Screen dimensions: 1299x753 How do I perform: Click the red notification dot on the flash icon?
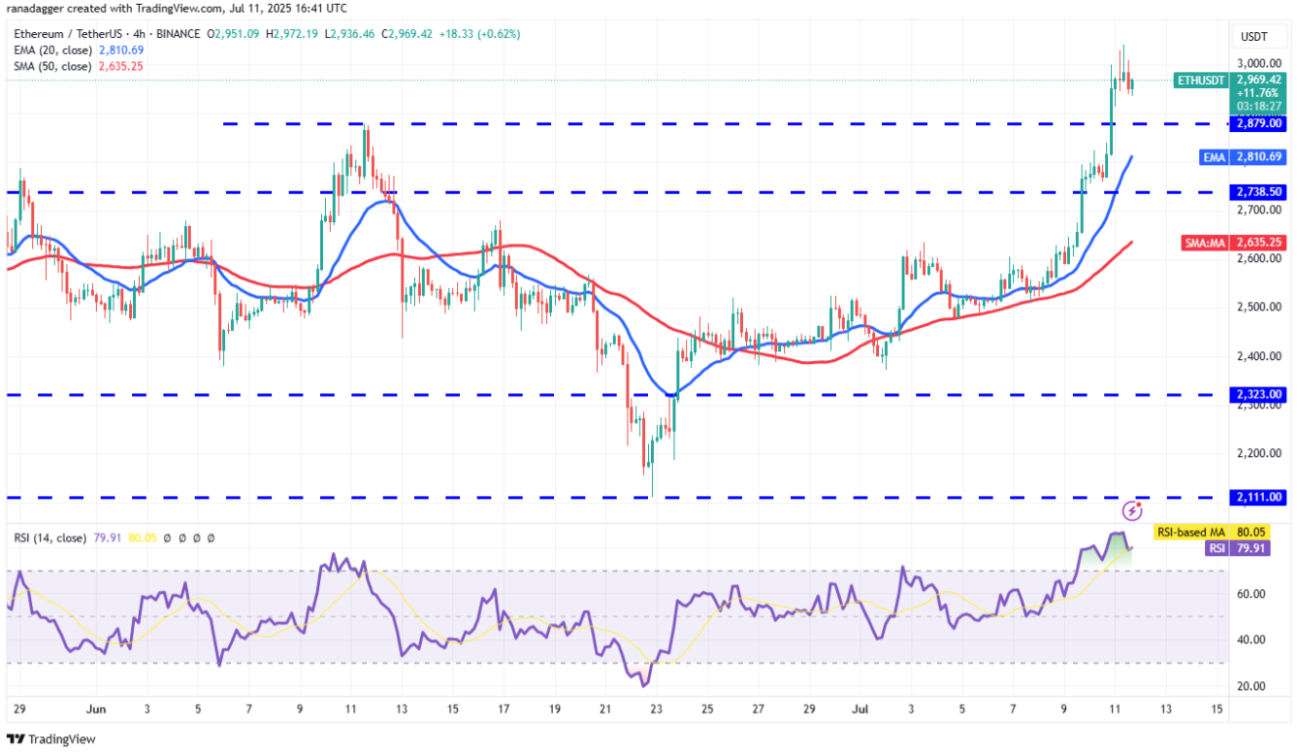point(1140,503)
